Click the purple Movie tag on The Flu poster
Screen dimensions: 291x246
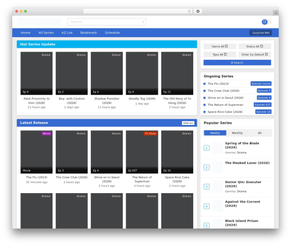(x=47, y=133)
